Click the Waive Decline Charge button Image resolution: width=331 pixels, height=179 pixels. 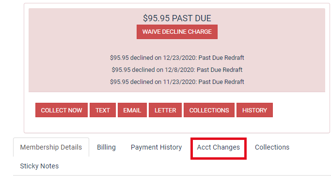177,32
